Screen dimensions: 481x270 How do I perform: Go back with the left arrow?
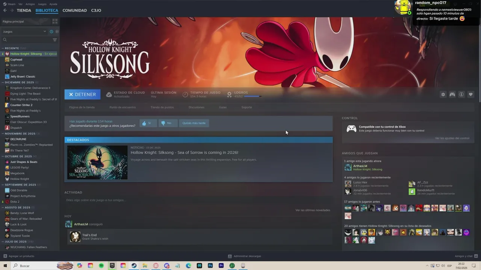point(5,10)
